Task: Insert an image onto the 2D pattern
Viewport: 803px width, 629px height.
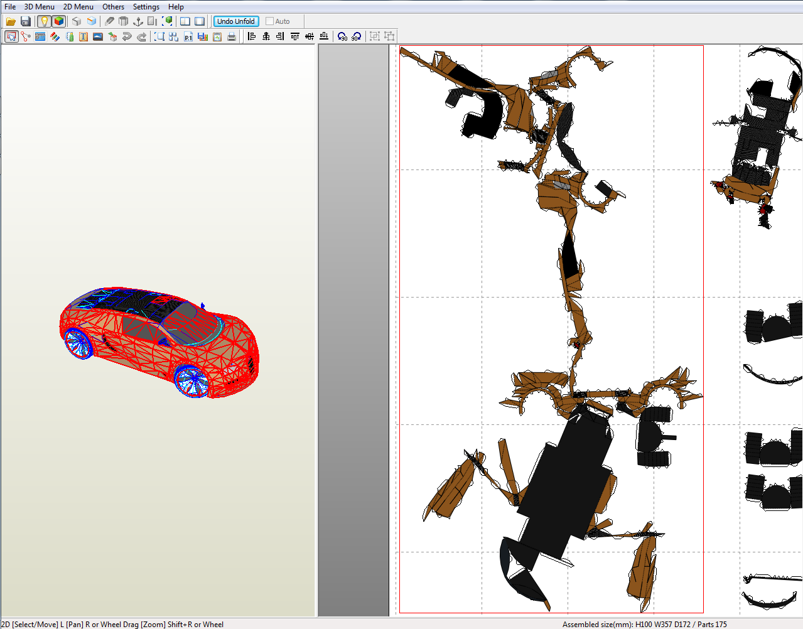Action: (x=97, y=36)
